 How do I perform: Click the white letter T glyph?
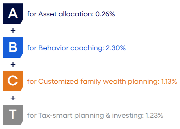(13, 114)
